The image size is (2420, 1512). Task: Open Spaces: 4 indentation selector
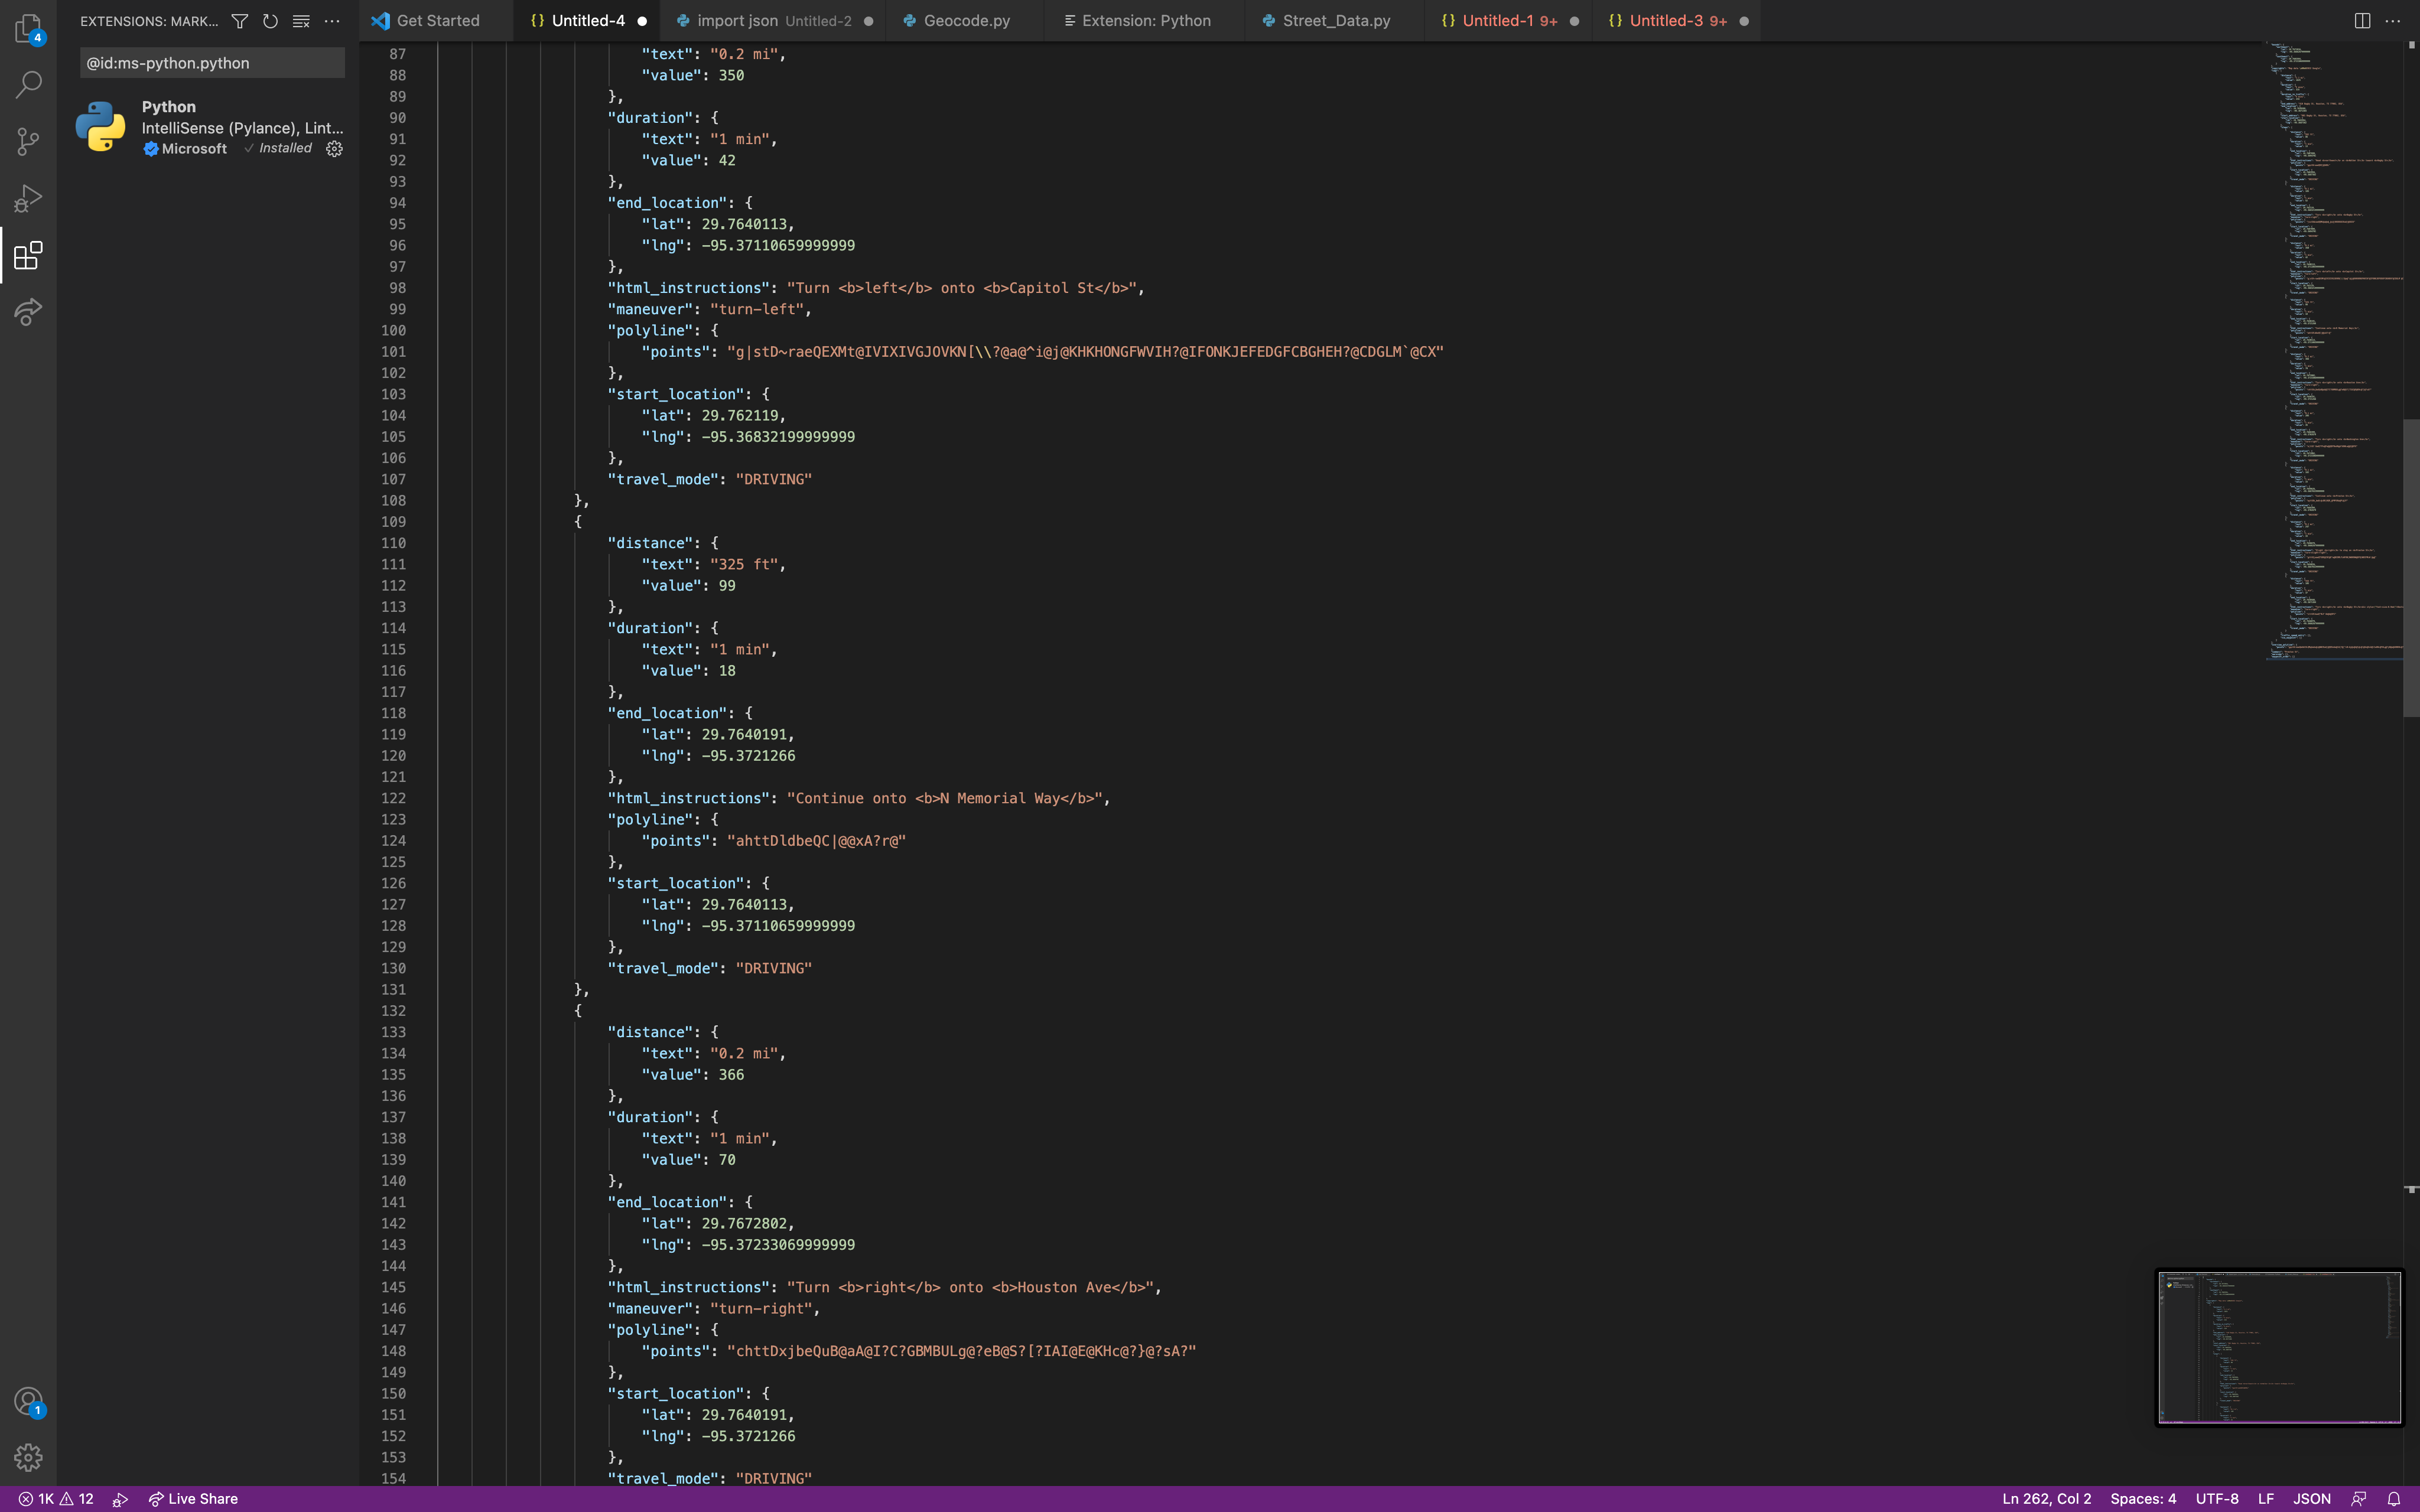point(2142,1498)
